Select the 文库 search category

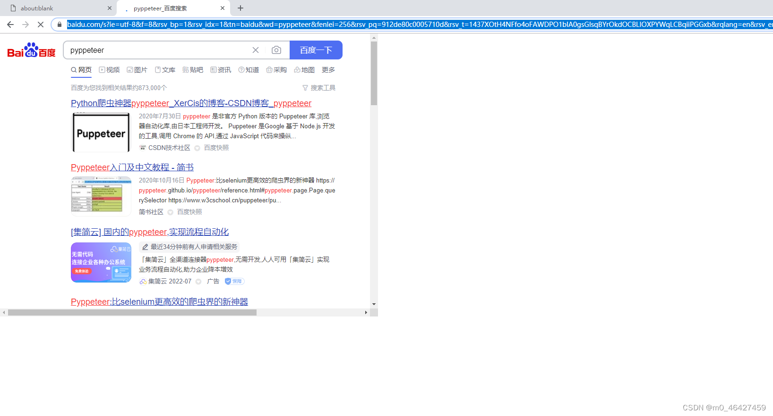point(165,70)
